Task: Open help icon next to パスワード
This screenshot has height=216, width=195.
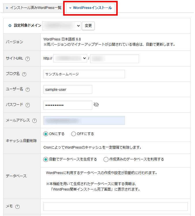Action: click(x=28, y=105)
